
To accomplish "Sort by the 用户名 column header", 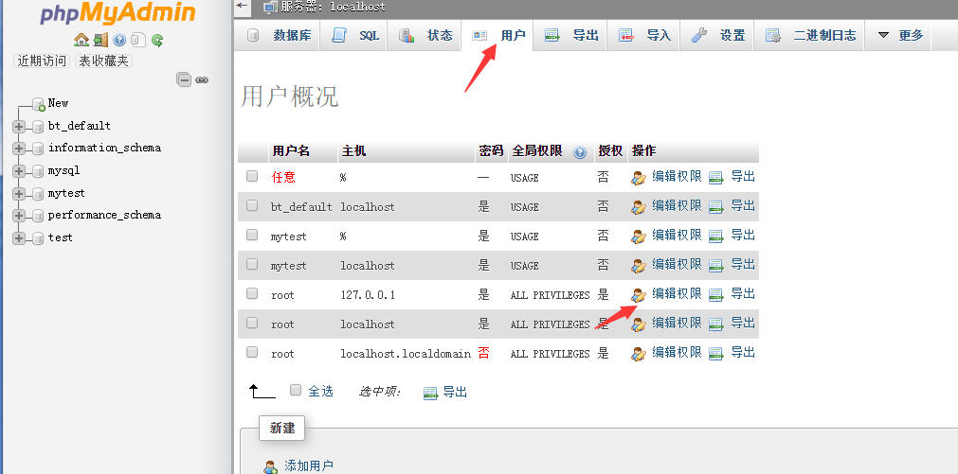I will click(x=291, y=151).
